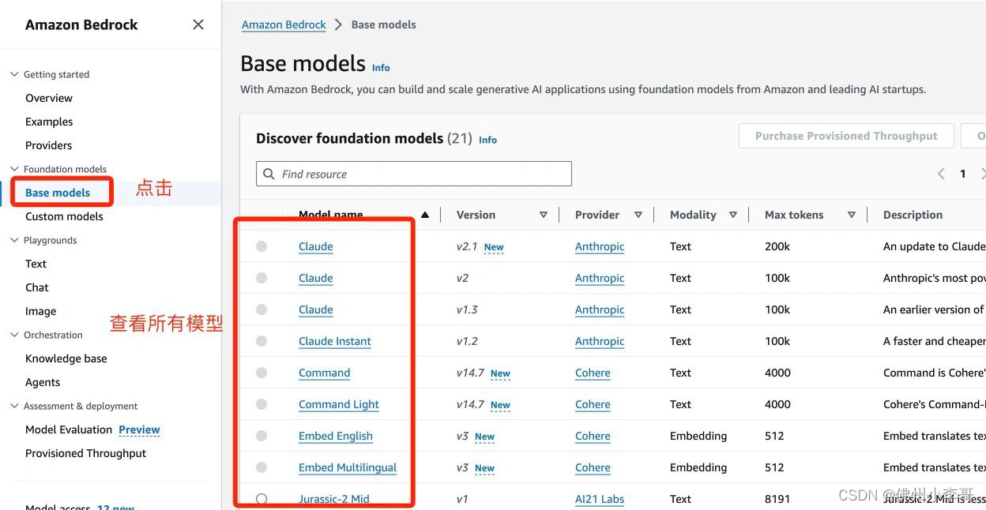Open Provisioned Throughput in the sidebar

tap(86, 453)
